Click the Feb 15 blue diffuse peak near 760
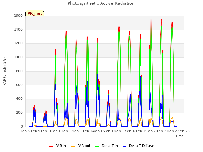Image resolution: width=203 pixels, height=152 pixels. 97,74
